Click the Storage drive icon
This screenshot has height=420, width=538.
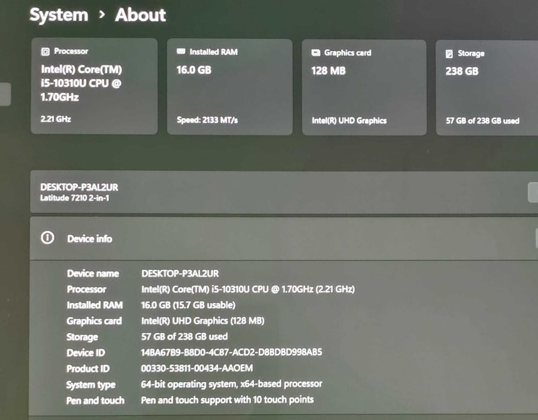(x=449, y=53)
